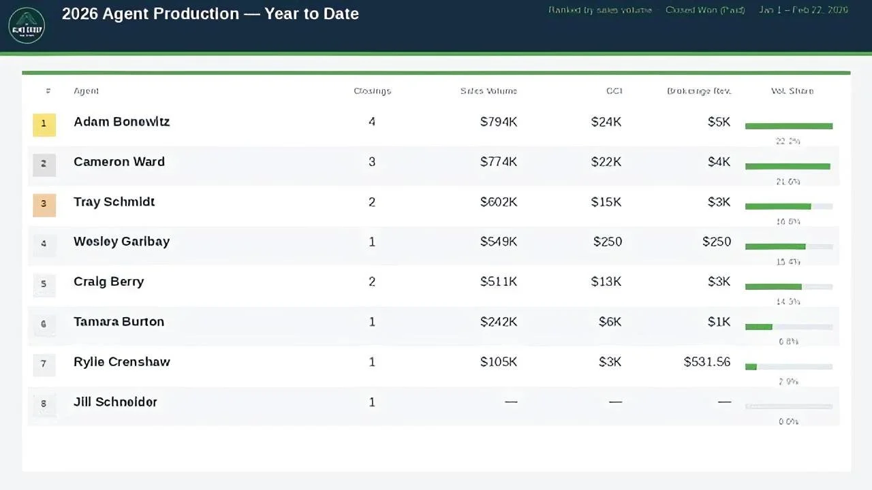Screen dimensions: 872x490
Task: Click the rank 6 badge
Action: [x=44, y=325]
